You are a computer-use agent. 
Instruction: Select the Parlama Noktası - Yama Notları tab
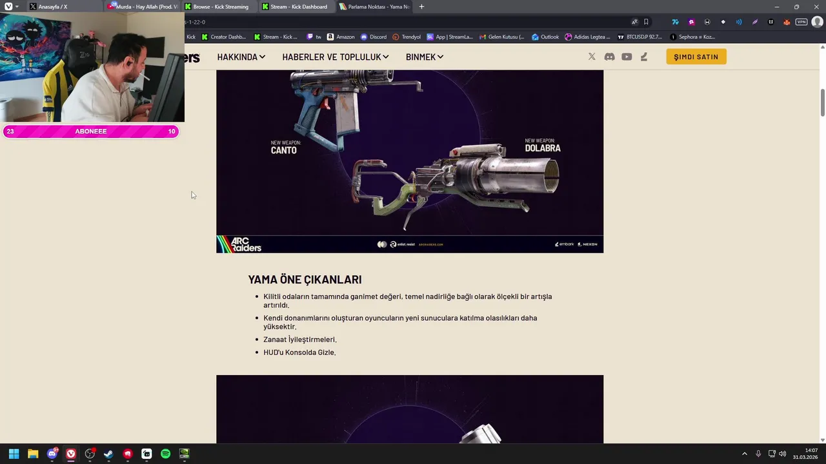[x=374, y=6]
